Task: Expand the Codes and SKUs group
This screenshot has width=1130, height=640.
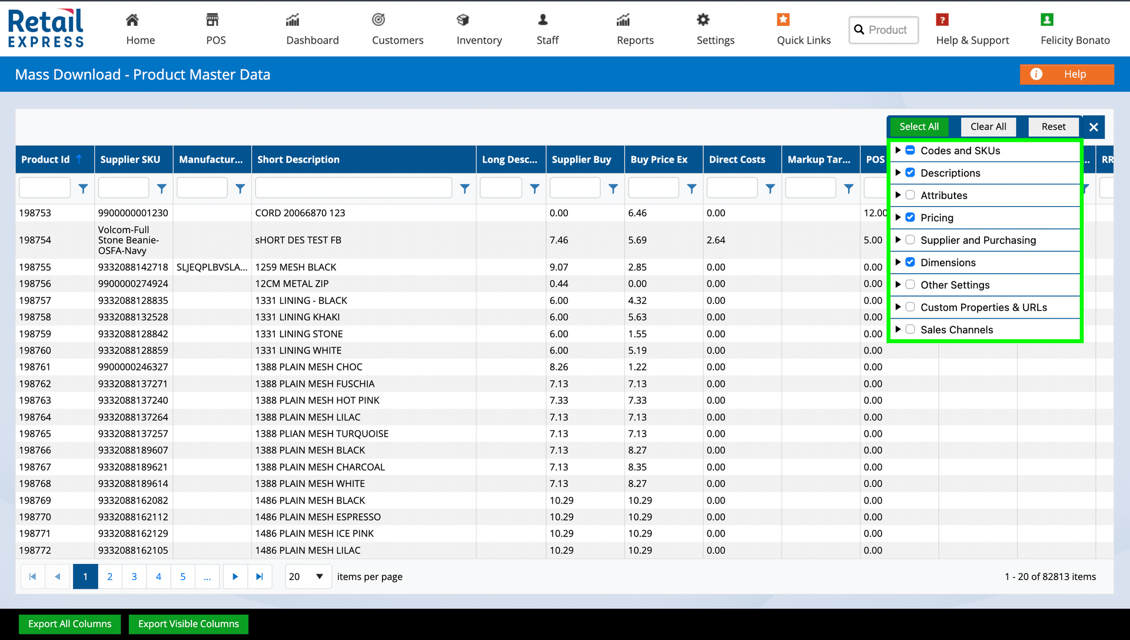Action: pos(898,151)
